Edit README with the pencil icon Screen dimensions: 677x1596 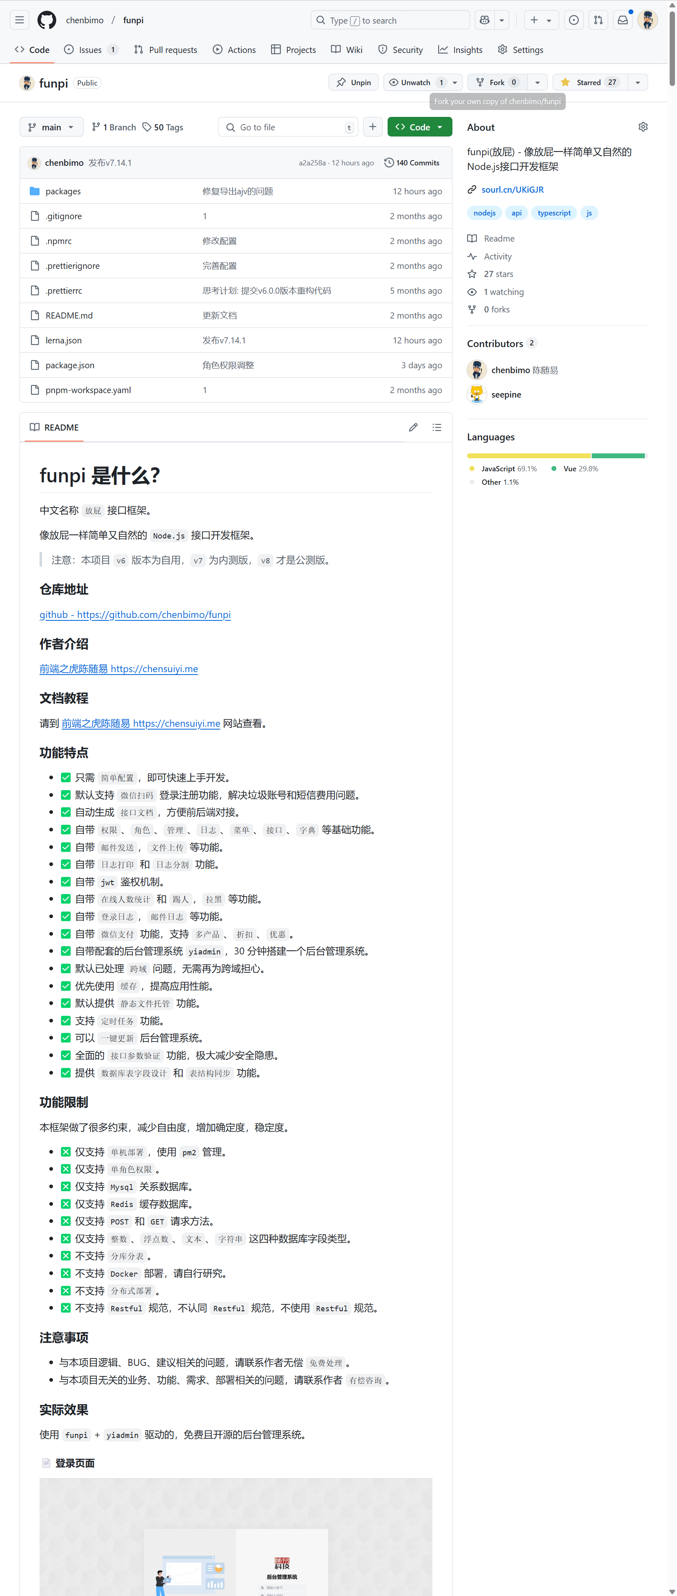click(413, 427)
